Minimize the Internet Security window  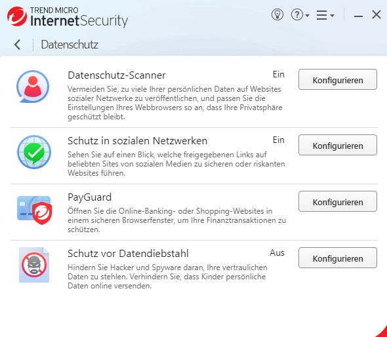(358, 16)
